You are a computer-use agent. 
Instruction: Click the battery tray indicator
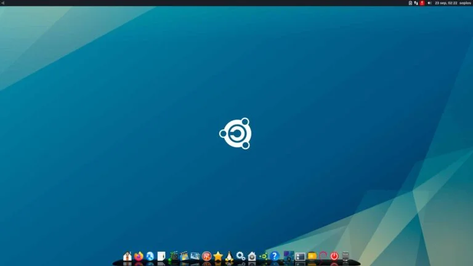pos(410,3)
